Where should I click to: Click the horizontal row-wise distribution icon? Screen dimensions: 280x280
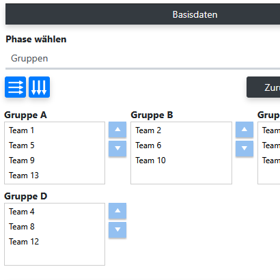(15, 87)
